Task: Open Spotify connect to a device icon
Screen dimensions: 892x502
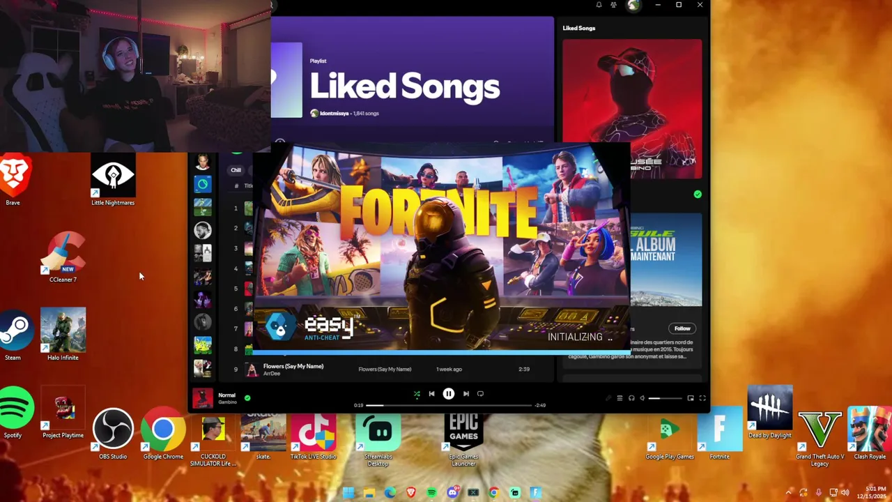Action: 631,398
